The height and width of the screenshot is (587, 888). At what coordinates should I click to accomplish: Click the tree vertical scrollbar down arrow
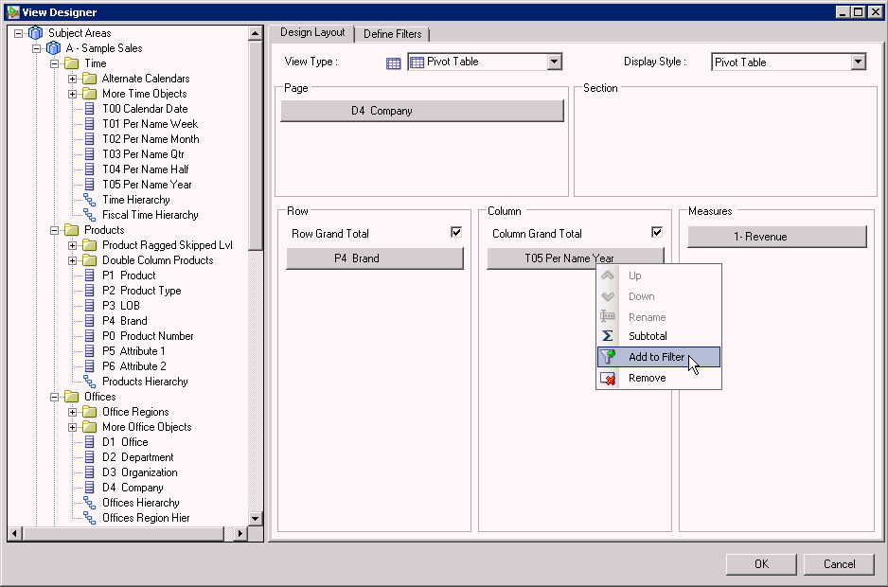pyautogui.click(x=255, y=519)
